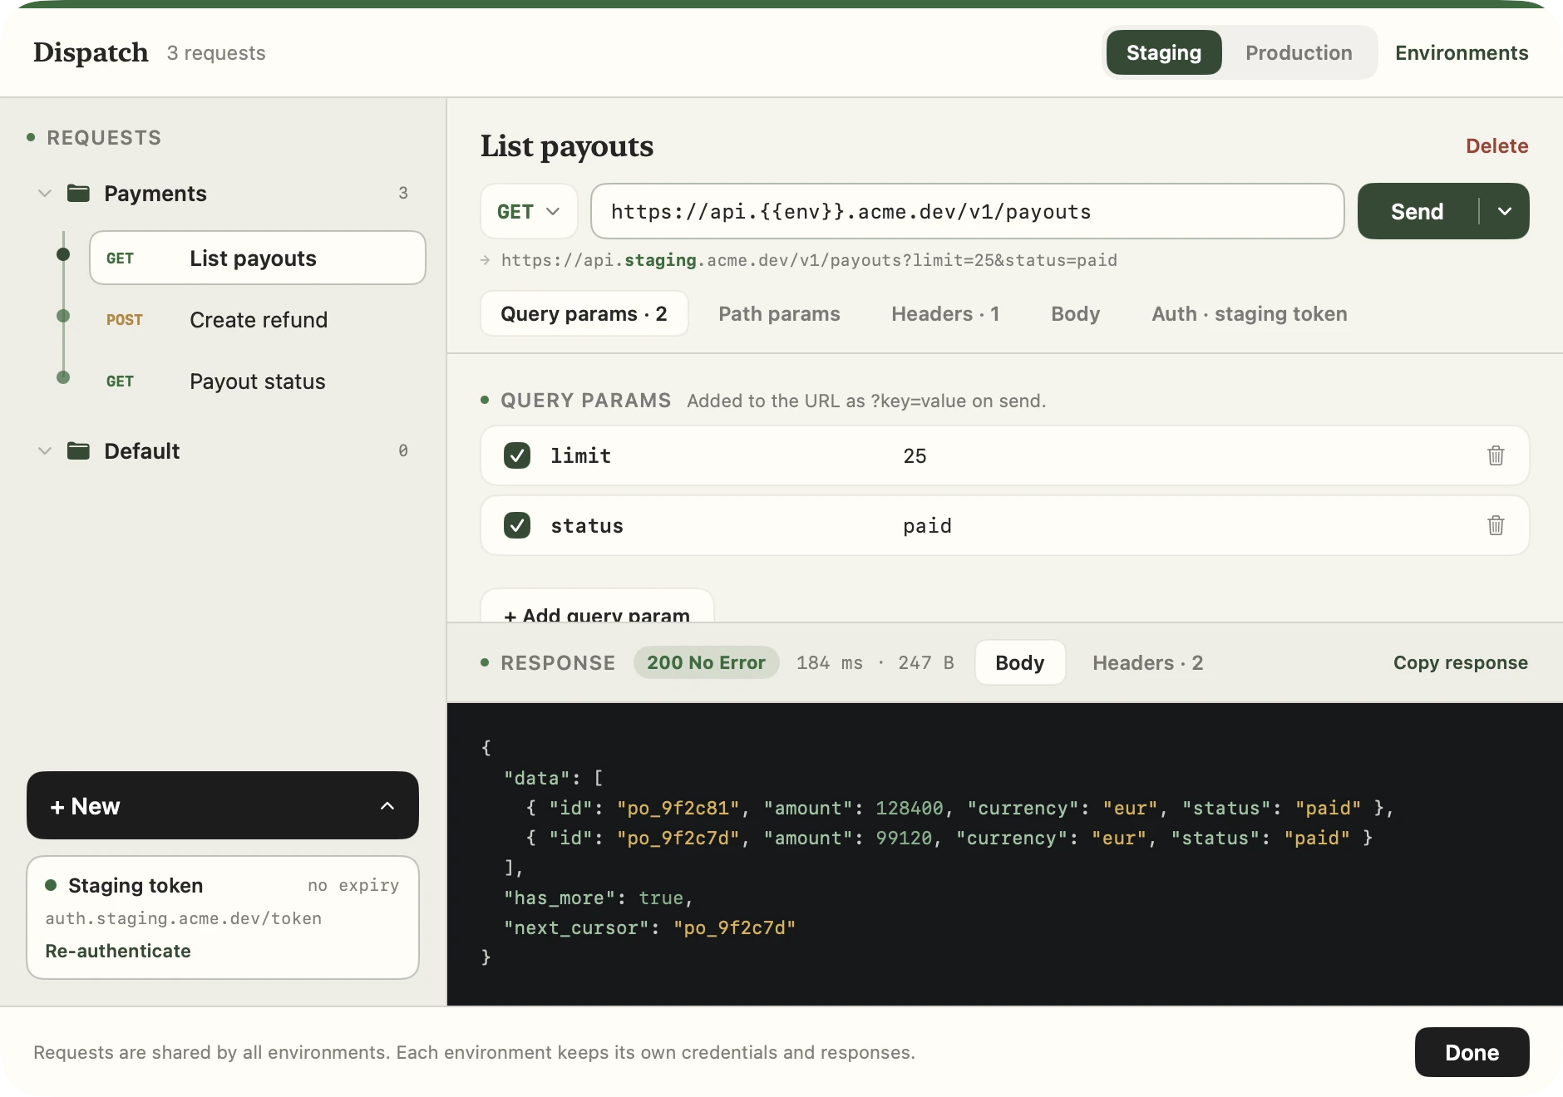1563x1097 pixels.
Task: Click the Dispatch app title
Action: pyautogui.click(x=91, y=52)
